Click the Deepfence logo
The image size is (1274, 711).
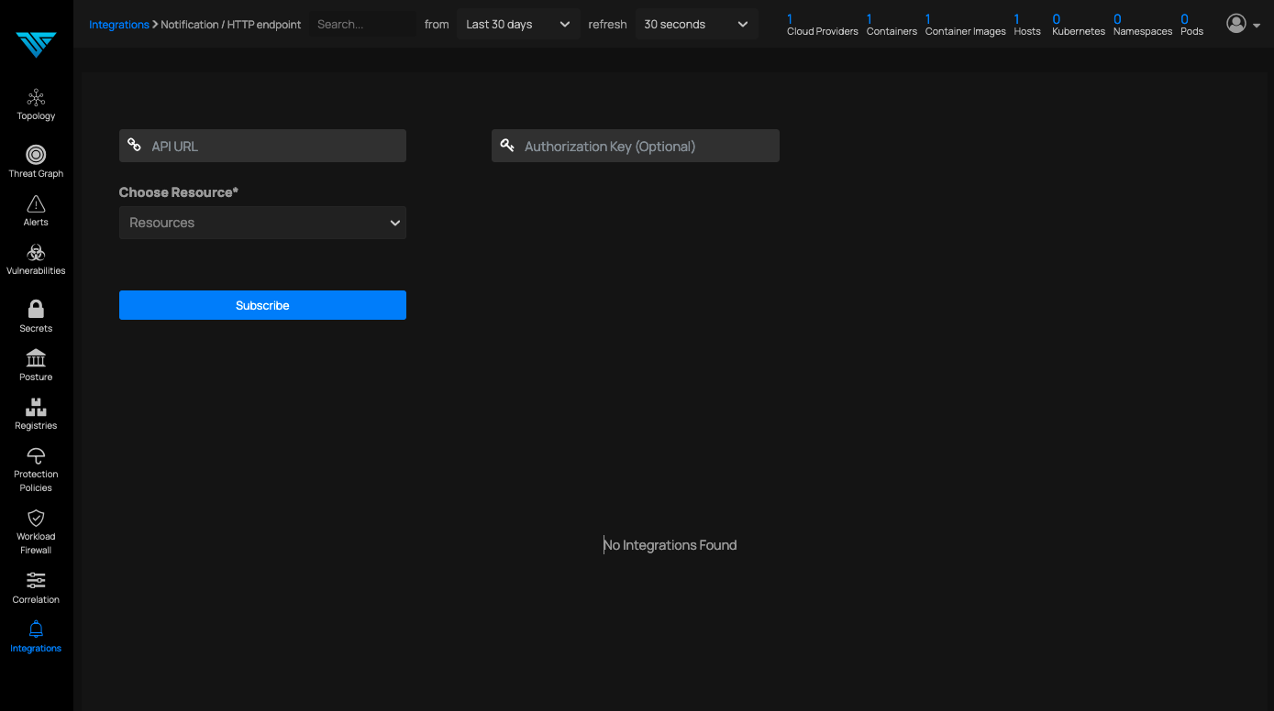click(36, 44)
